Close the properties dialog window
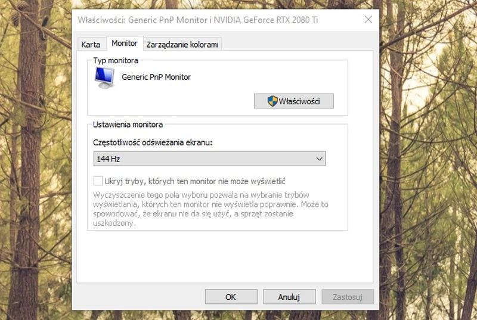The height and width of the screenshot is (320, 477). 368,20
